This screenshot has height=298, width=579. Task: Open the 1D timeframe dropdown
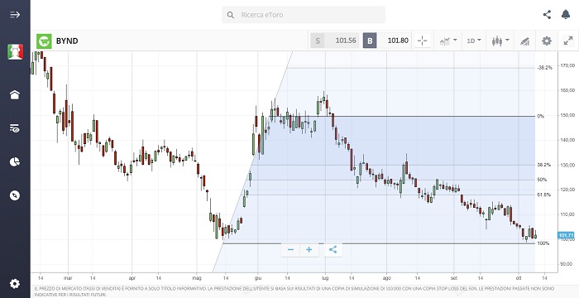474,41
